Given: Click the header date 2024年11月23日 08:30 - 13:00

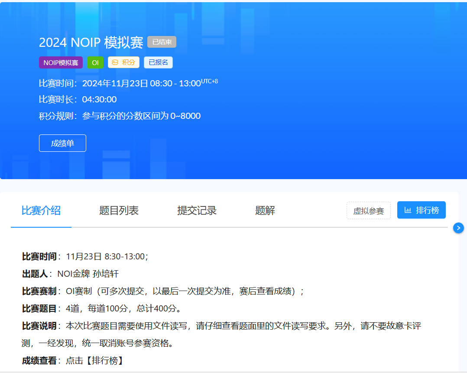Looking at the screenshot, I should coord(141,83).
